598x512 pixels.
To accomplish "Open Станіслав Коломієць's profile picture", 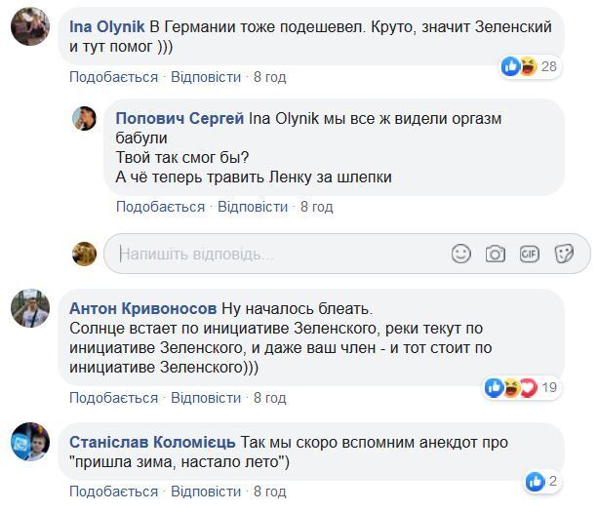I will 30,442.
